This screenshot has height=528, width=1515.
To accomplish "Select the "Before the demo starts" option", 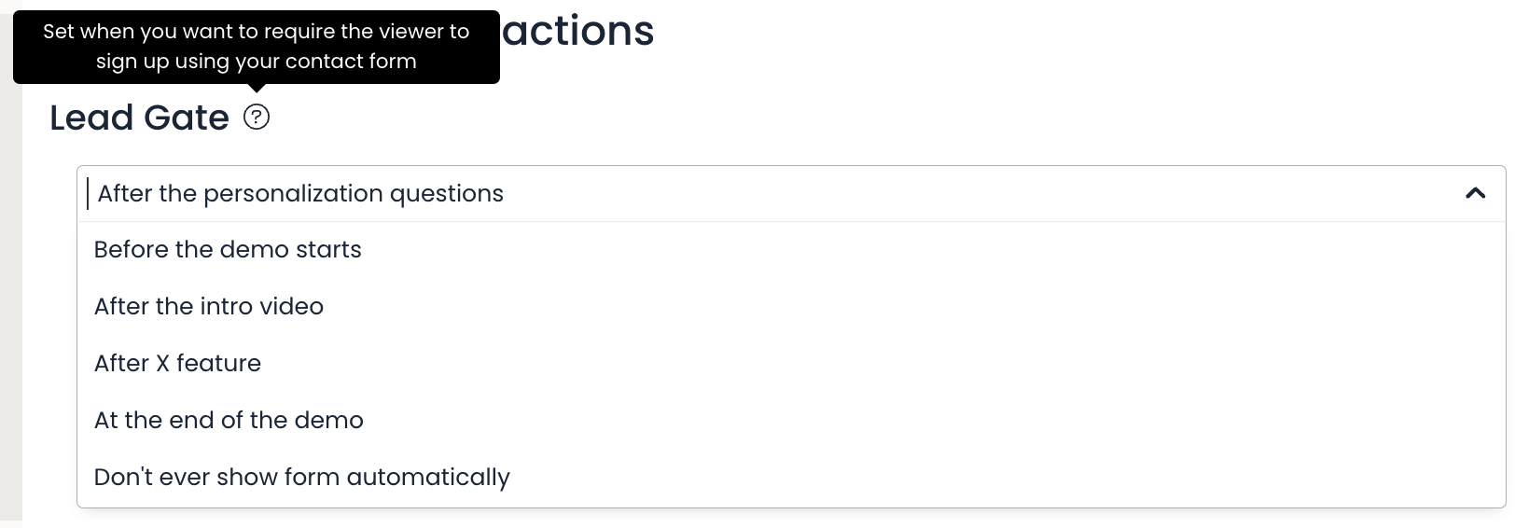I will [x=228, y=250].
